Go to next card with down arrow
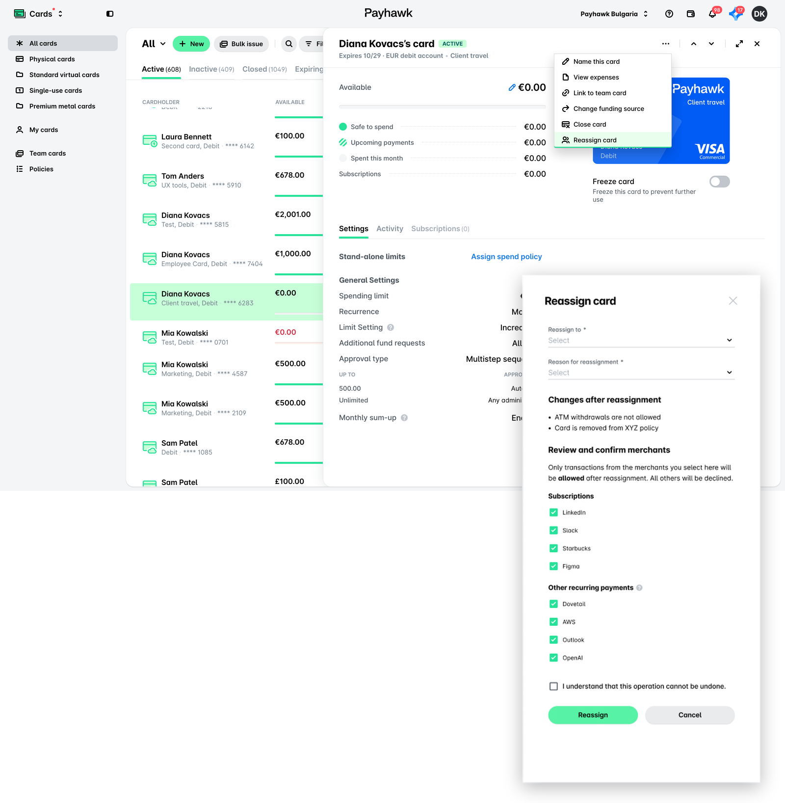The height and width of the screenshot is (803, 785). point(711,44)
